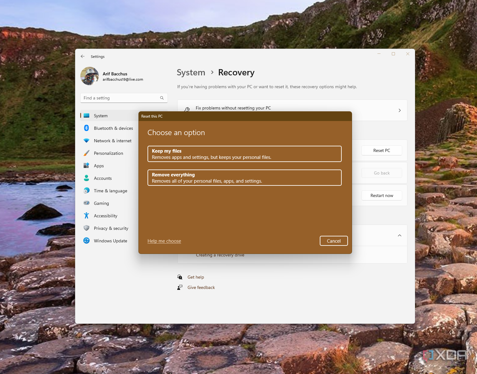Open the Gaming controller icon
This screenshot has width=477, height=374.
(x=86, y=203)
